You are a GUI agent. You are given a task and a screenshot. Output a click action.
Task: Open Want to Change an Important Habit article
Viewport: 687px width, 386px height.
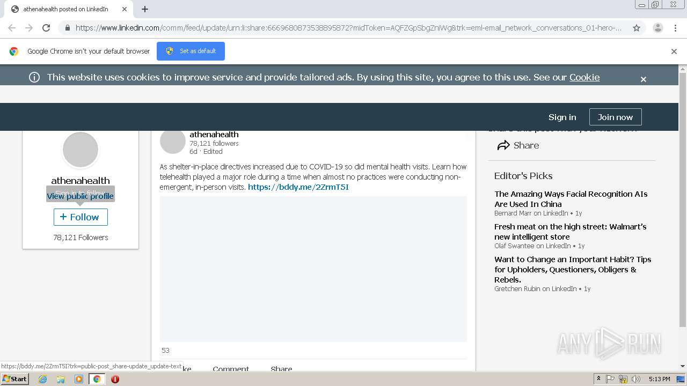point(573,269)
